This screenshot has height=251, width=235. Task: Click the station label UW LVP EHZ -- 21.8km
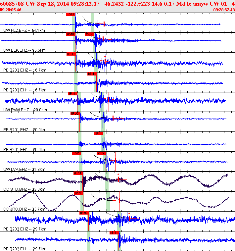(x=24, y=169)
